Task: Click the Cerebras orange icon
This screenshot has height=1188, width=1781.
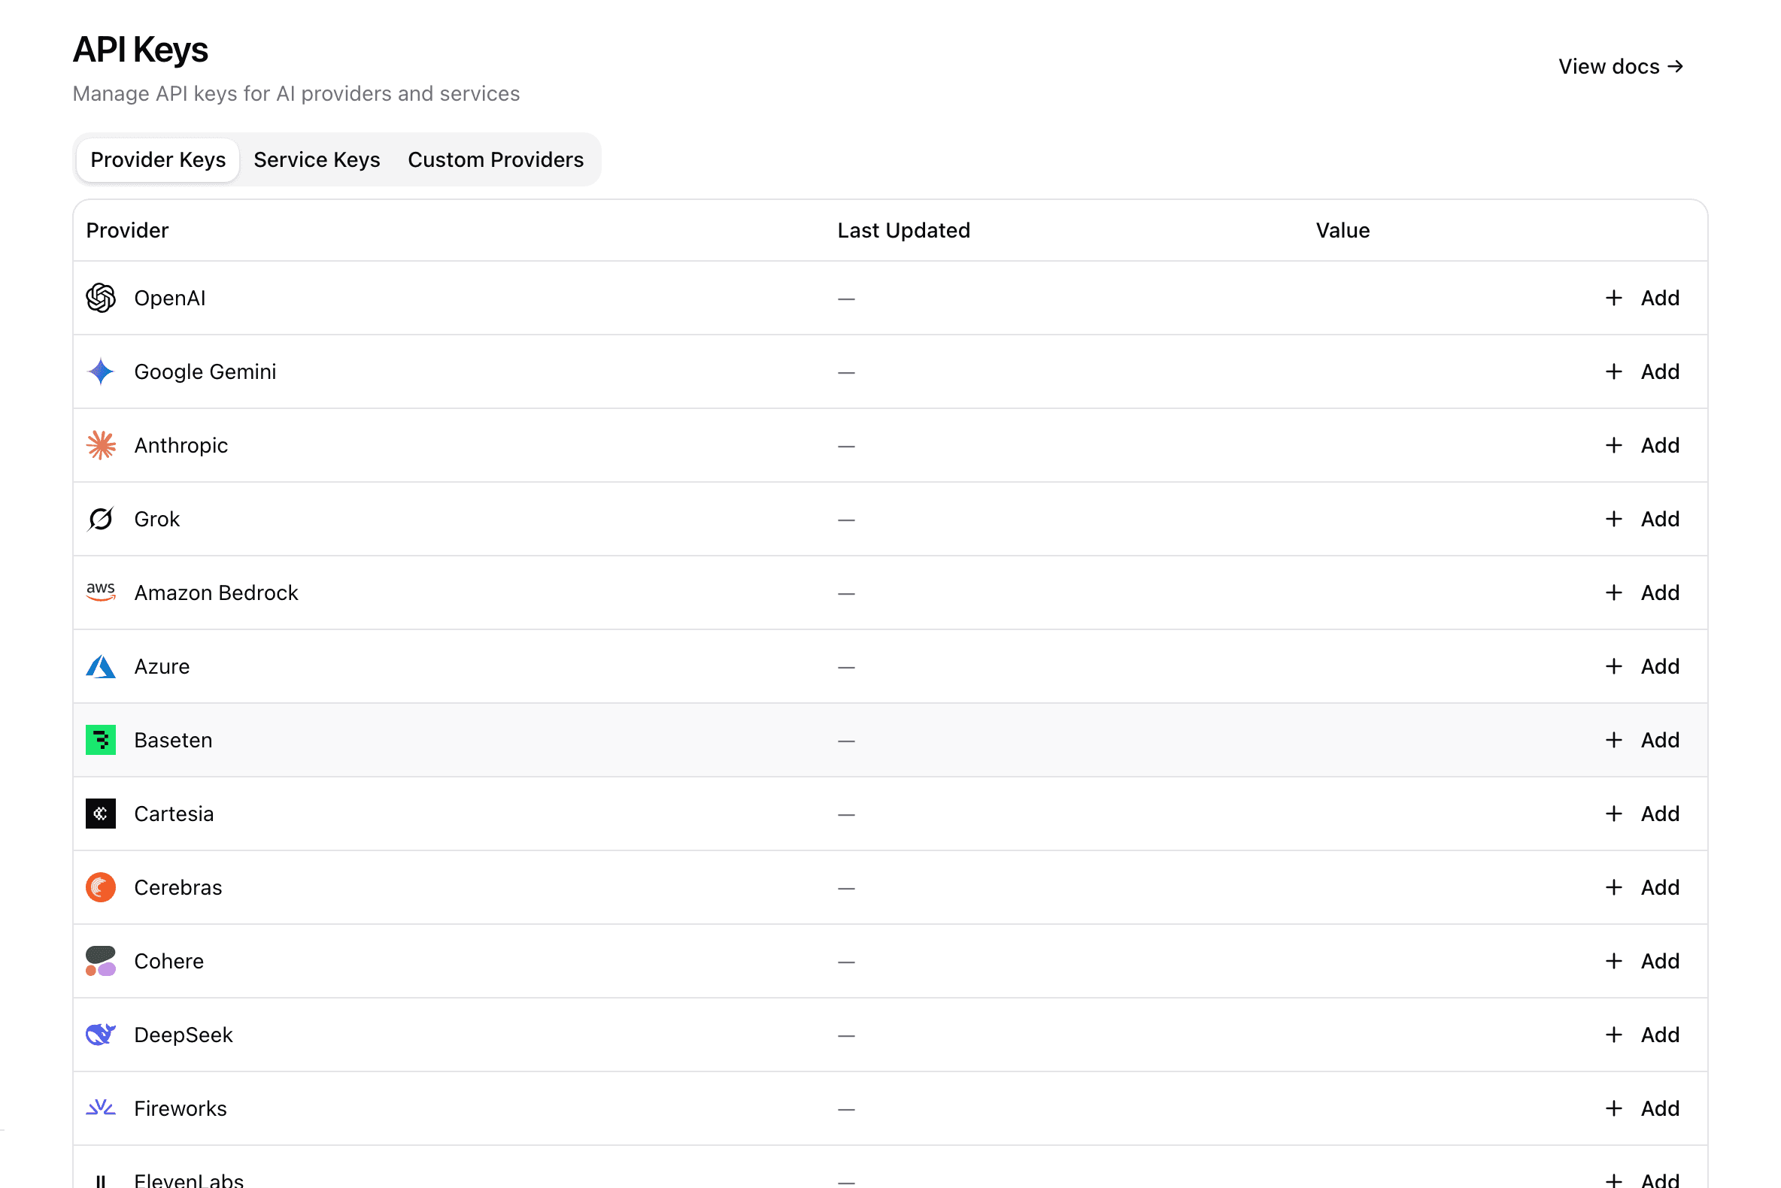Action: [x=101, y=887]
